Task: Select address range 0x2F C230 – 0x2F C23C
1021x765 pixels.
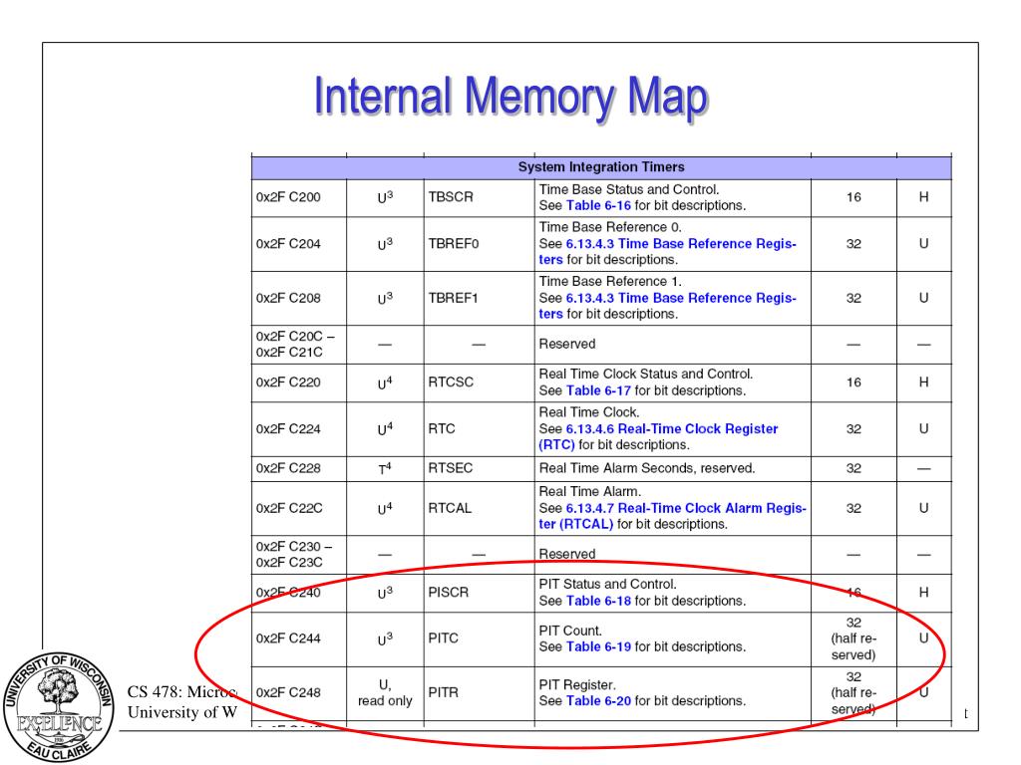Action: tap(294, 554)
